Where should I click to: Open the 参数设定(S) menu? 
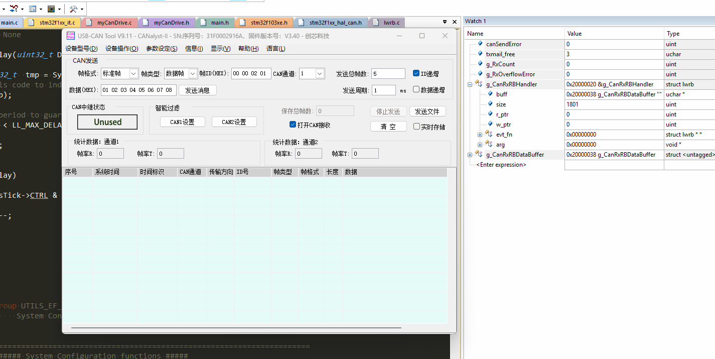[x=162, y=49]
